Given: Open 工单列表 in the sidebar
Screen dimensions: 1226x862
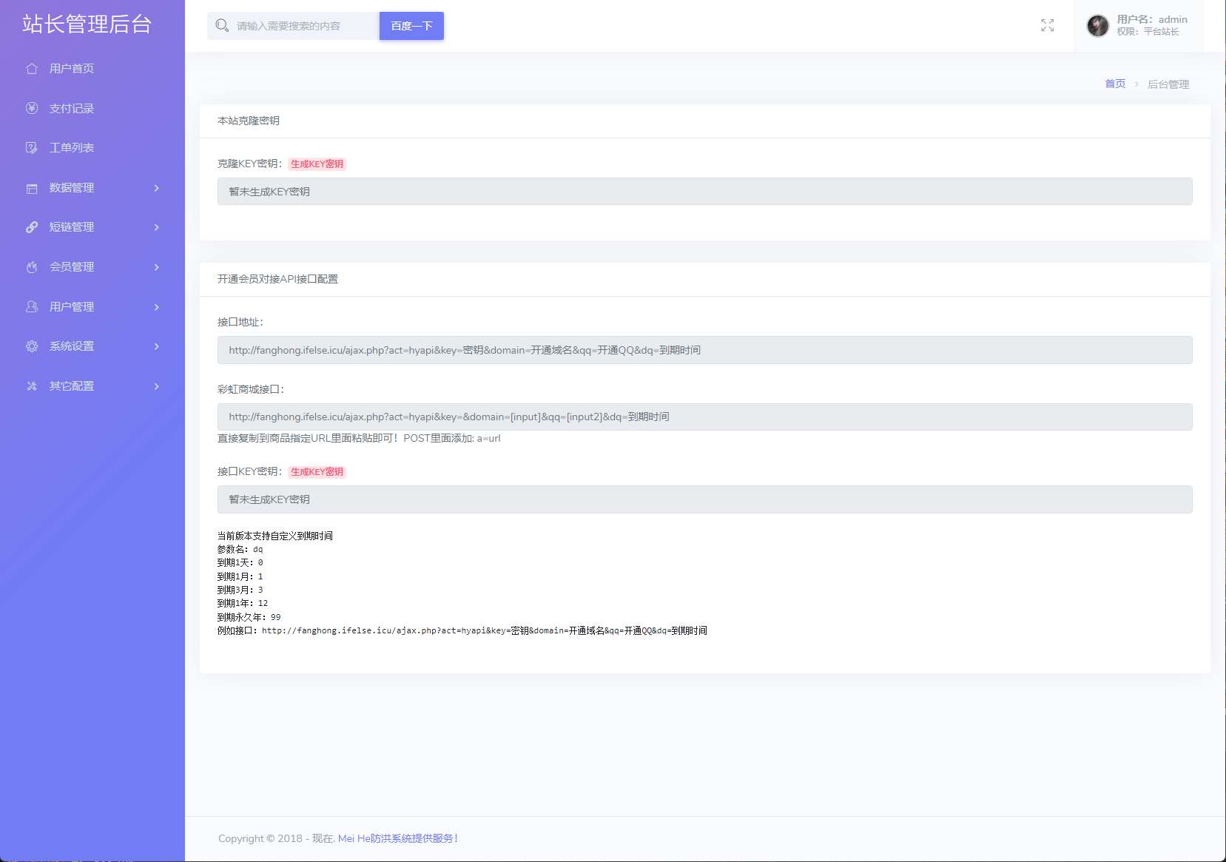Looking at the screenshot, I should 72,148.
